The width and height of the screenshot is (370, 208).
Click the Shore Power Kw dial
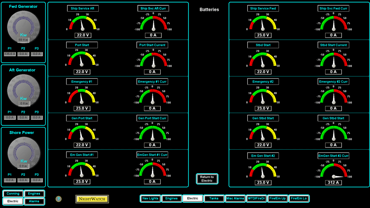click(24, 152)
